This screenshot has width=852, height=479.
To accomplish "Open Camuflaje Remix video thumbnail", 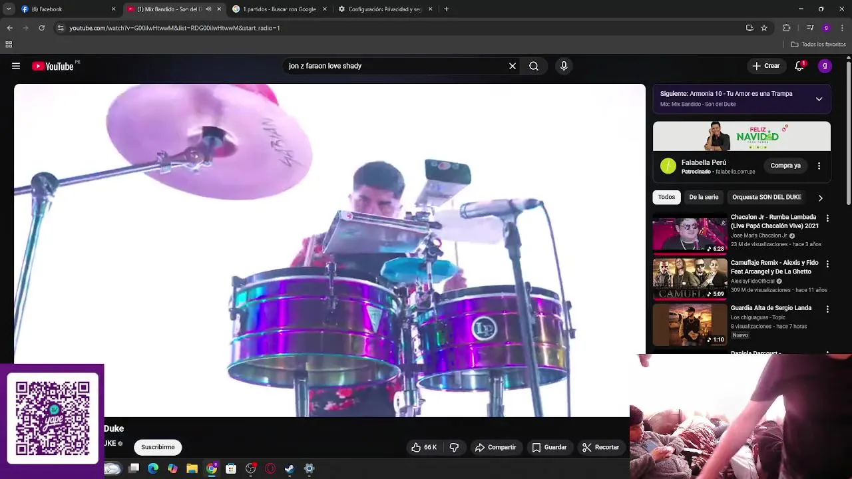I will (x=690, y=280).
